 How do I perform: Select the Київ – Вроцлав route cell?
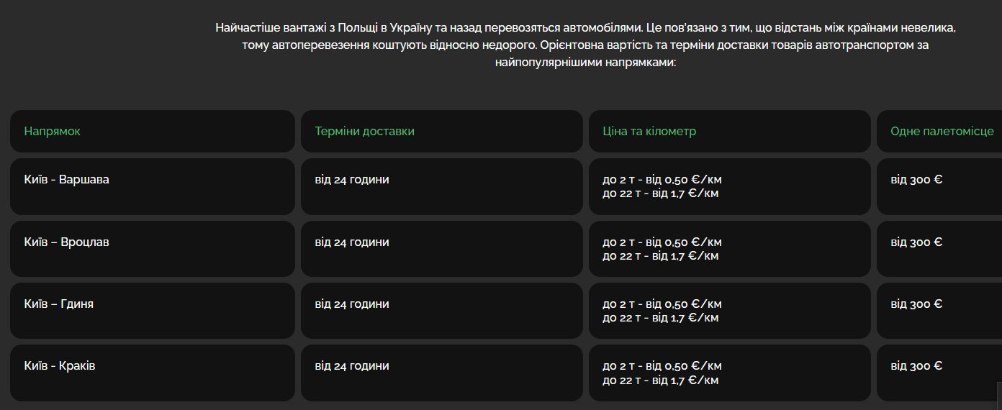[x=153, y=249]
